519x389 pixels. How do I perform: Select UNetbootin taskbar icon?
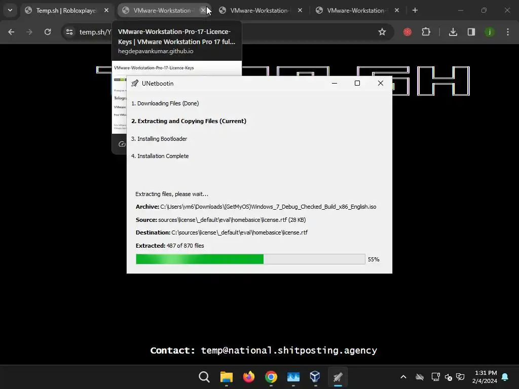tap(338, 377)
